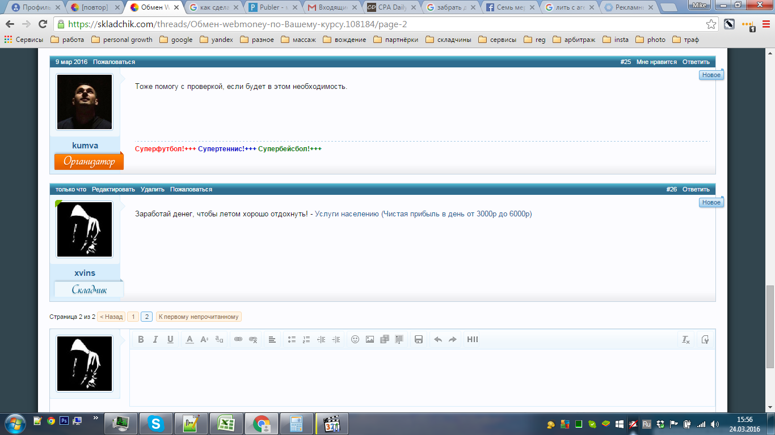
Task: Open Photoshop quick launch icon
Action: pos(64,421)
